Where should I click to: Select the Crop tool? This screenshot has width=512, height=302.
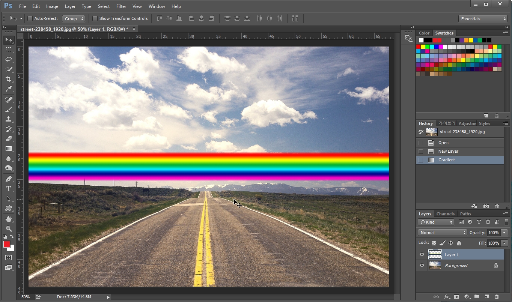click(x=9, y=79)
